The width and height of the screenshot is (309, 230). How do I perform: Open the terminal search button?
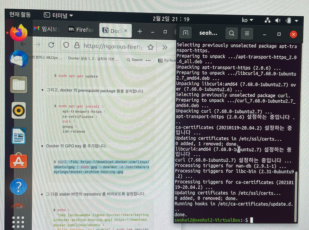tap(231, 33)
